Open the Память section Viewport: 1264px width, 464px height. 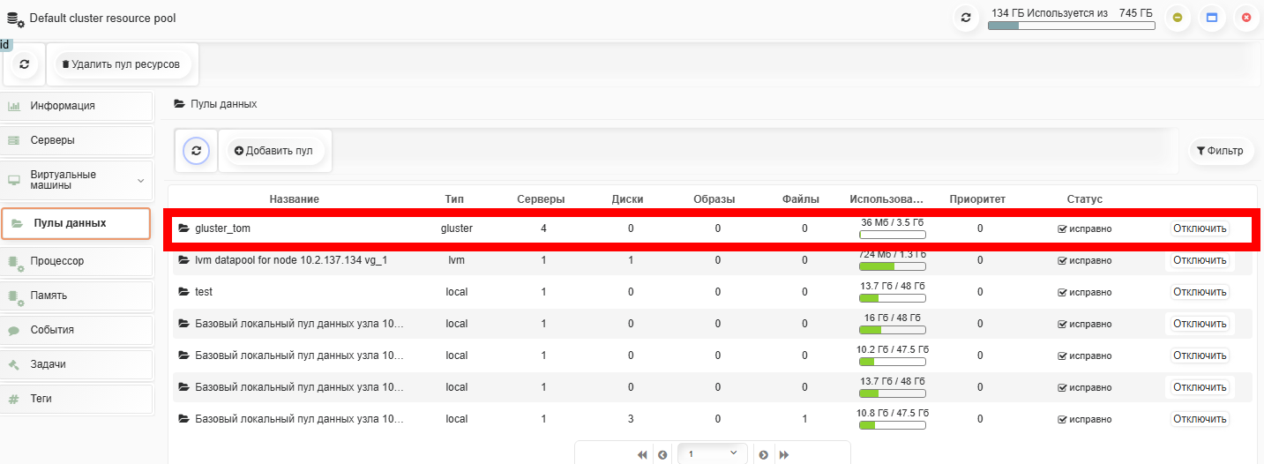point(77,296)
